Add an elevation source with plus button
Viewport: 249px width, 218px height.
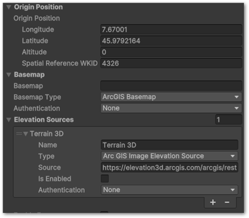213,203
